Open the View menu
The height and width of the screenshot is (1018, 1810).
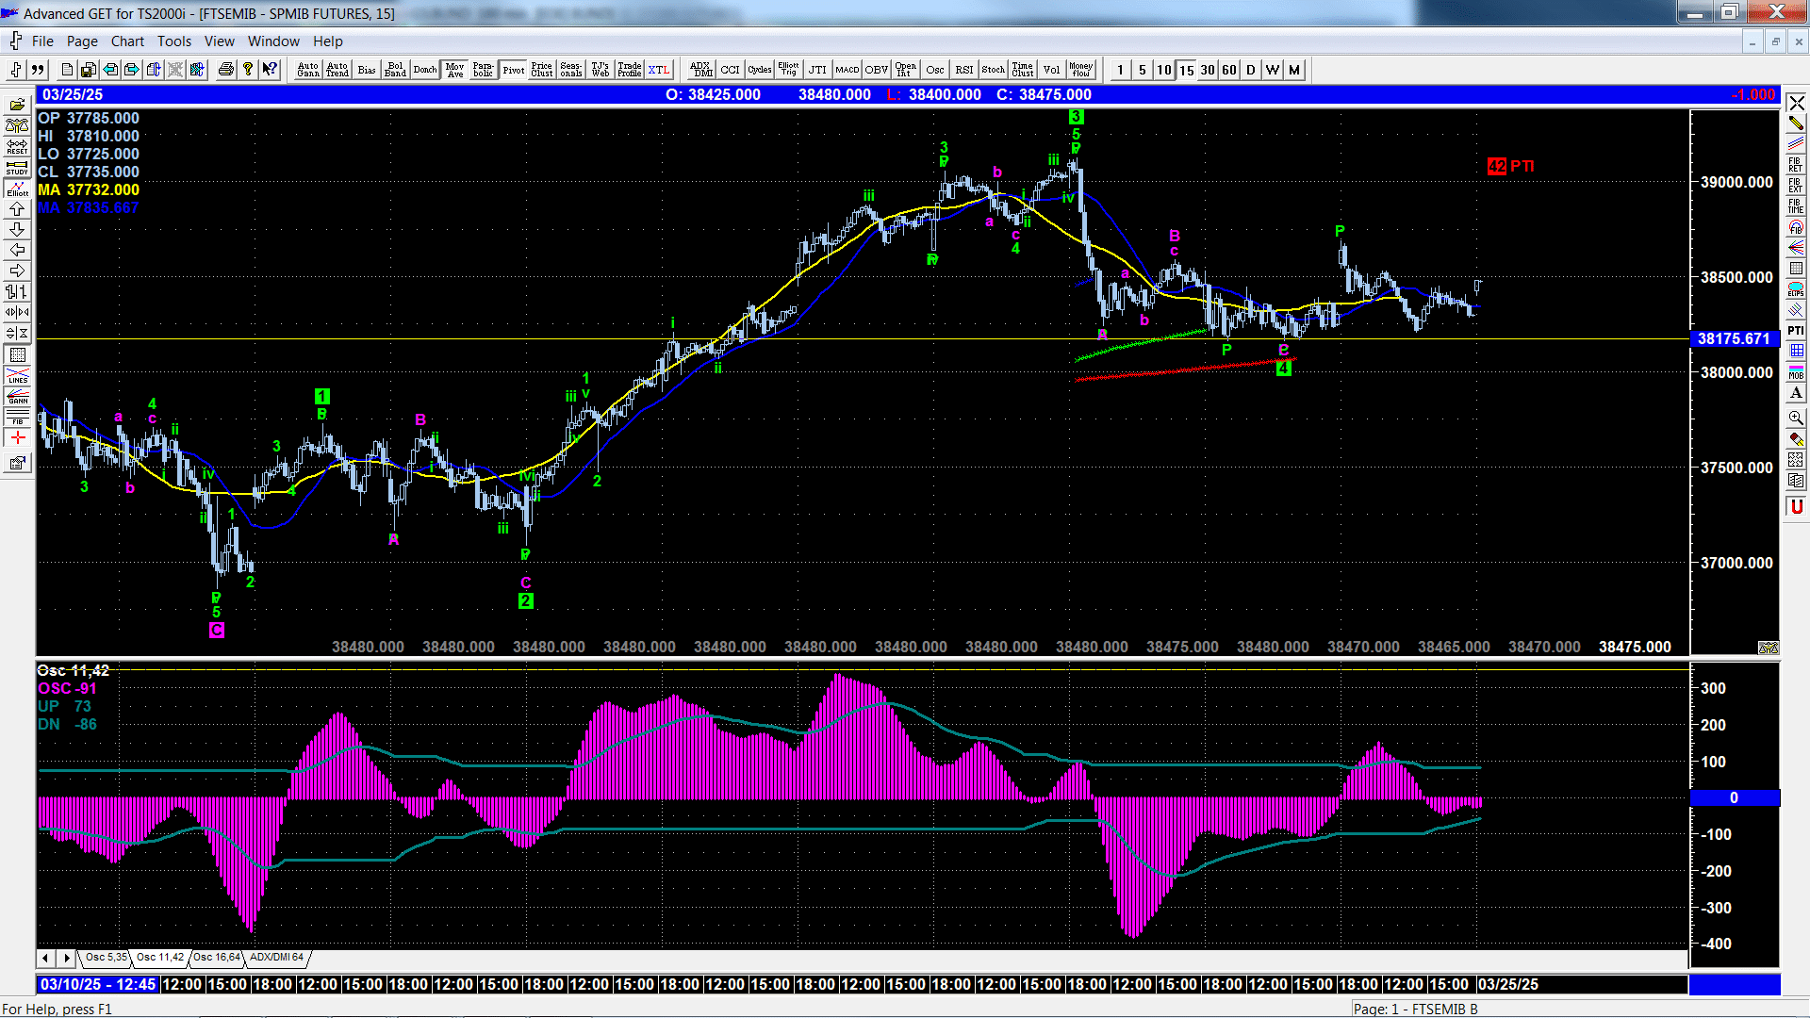click(219, 41)
